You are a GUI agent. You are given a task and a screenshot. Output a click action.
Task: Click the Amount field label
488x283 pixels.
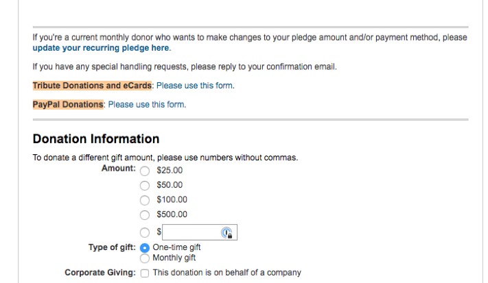coord(118,169)
